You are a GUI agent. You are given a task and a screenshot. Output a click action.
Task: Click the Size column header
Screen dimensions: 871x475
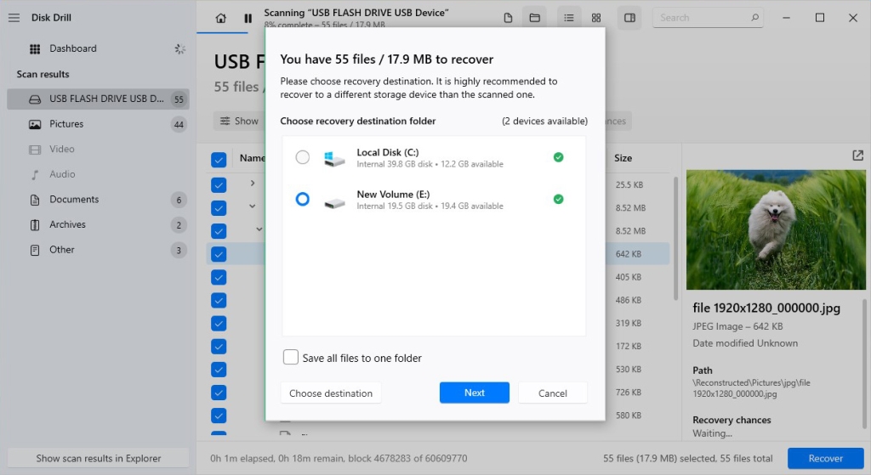[x=623, y=158]
